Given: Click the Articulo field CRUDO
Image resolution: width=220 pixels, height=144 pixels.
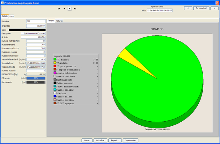Looking at the screenshot, I should (x=33, y=37).
